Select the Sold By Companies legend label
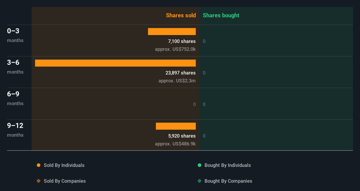Viewport: 360px width, 191px height. (x=65, y=181)
